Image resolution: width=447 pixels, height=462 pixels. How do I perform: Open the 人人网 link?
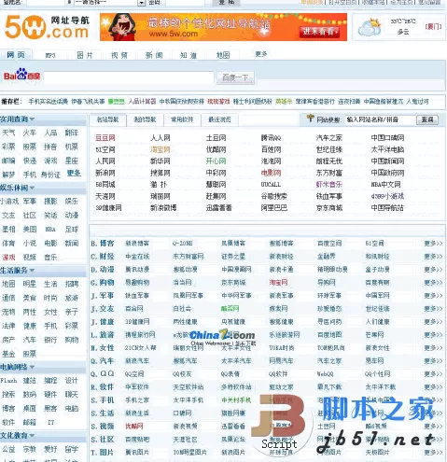(x=161, y=138)
